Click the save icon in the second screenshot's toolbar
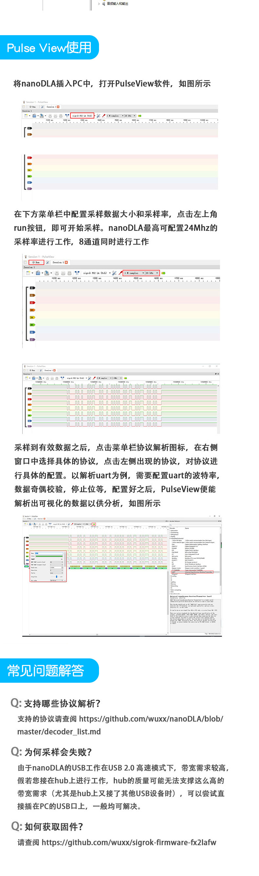This screenshot has height=876, width=259. coord(47,273)
